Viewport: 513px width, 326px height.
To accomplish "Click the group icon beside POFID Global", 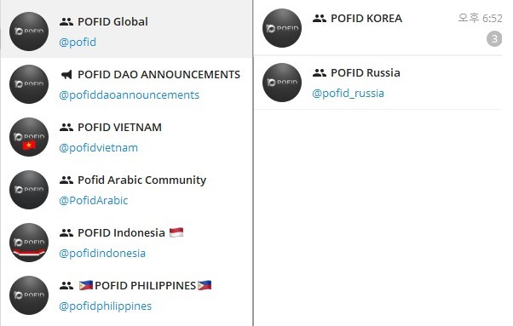I will coord(66,22).
